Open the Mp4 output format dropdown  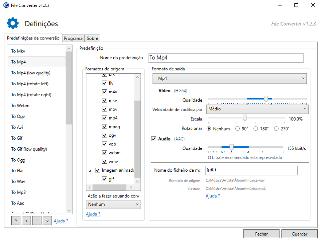tap(230, 78)
